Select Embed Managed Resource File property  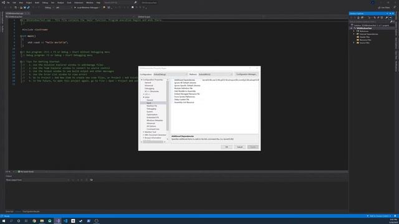187,94
